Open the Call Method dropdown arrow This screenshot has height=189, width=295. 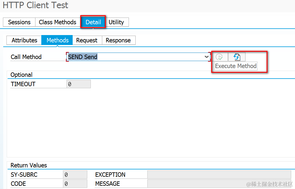[x=207, y=57]
